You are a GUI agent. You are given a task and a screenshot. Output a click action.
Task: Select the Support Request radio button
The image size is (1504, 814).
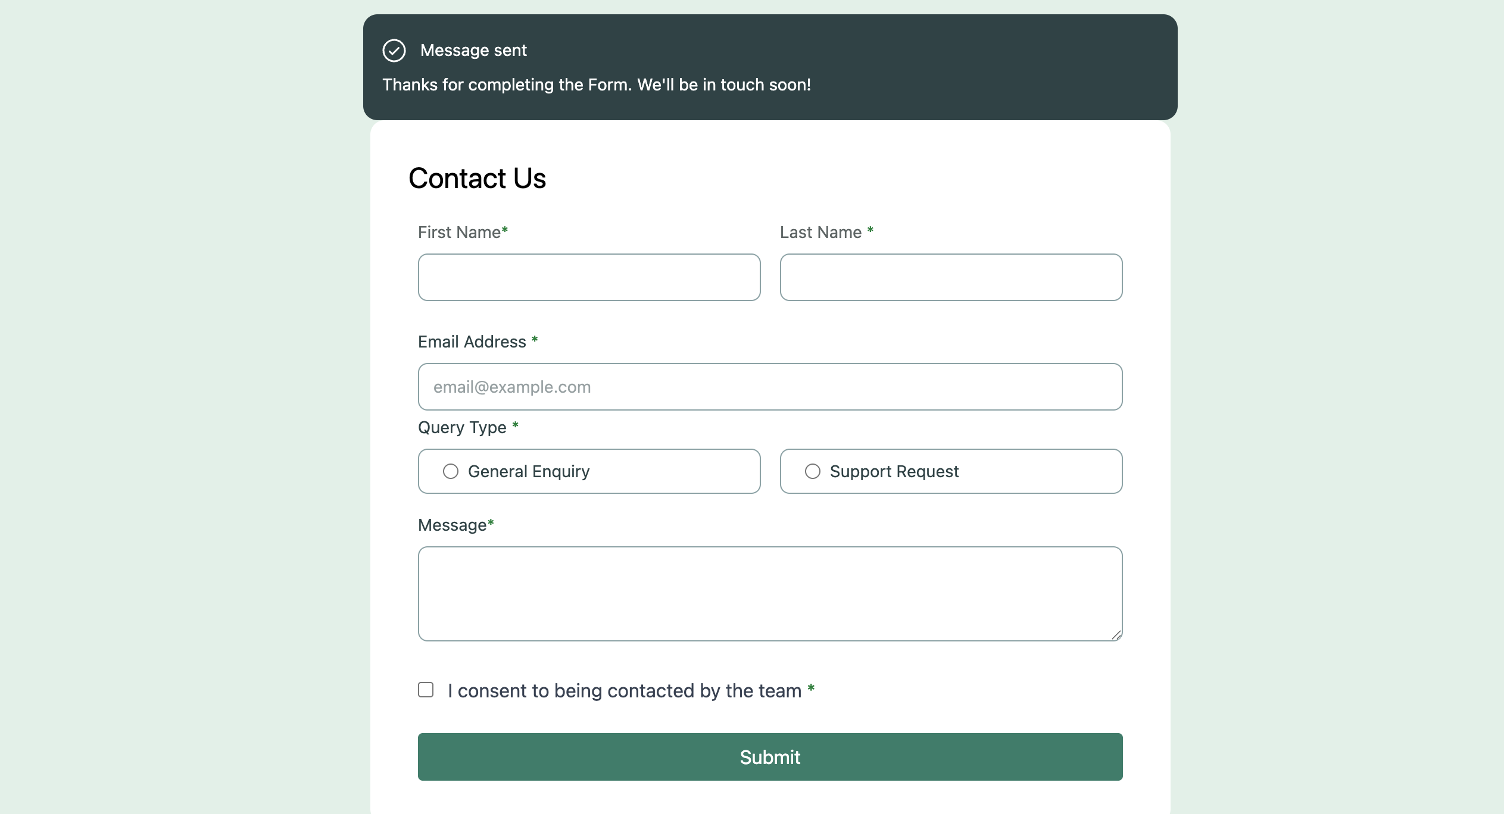[813, 471]
